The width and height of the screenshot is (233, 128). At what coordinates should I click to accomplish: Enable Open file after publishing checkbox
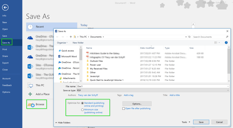coord(124,109)
